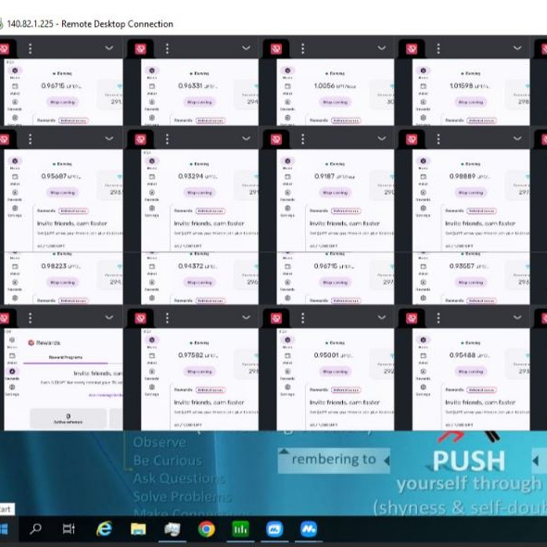Image resolution: width=547 pixels, height=547 pixels.
Task: Open three-dot menu of the 0.9187 window
Action: pyautogui.click(x=303, y=139)
